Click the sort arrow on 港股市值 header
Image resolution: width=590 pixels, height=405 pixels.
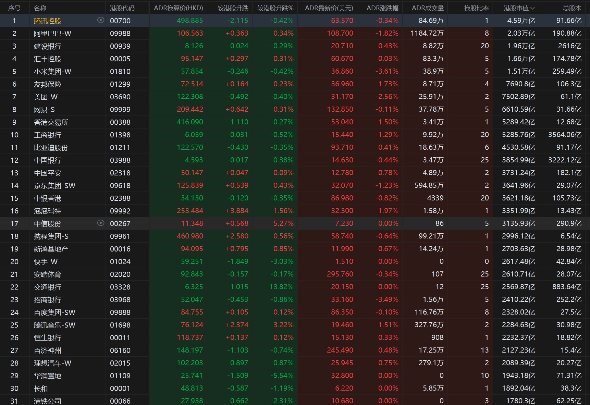[532, 8]
